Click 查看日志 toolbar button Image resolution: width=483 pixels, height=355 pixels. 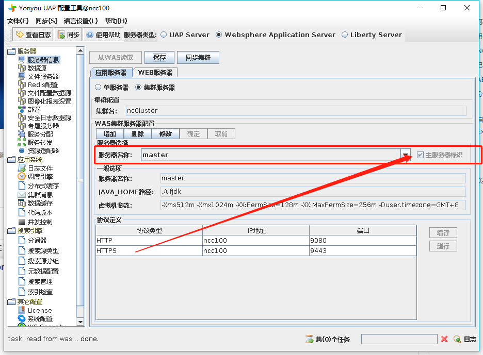(x=33, y=35)
